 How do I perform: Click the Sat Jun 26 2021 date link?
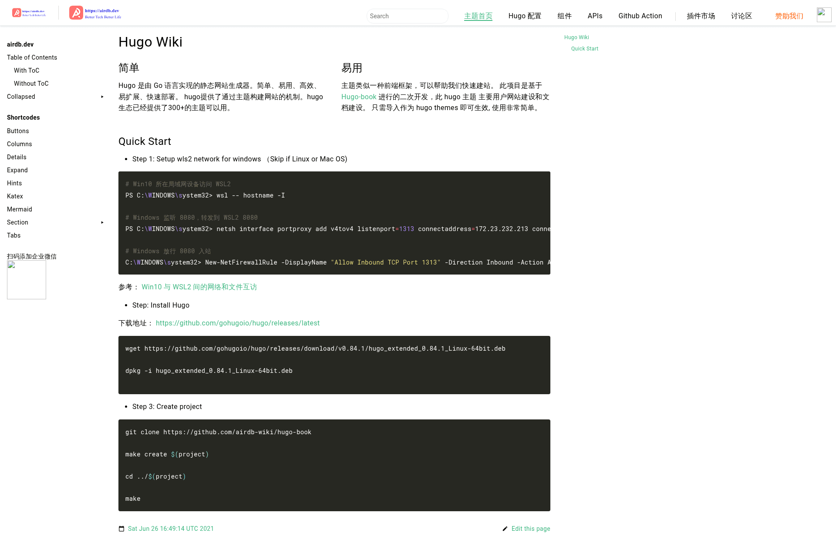point(171,529)
